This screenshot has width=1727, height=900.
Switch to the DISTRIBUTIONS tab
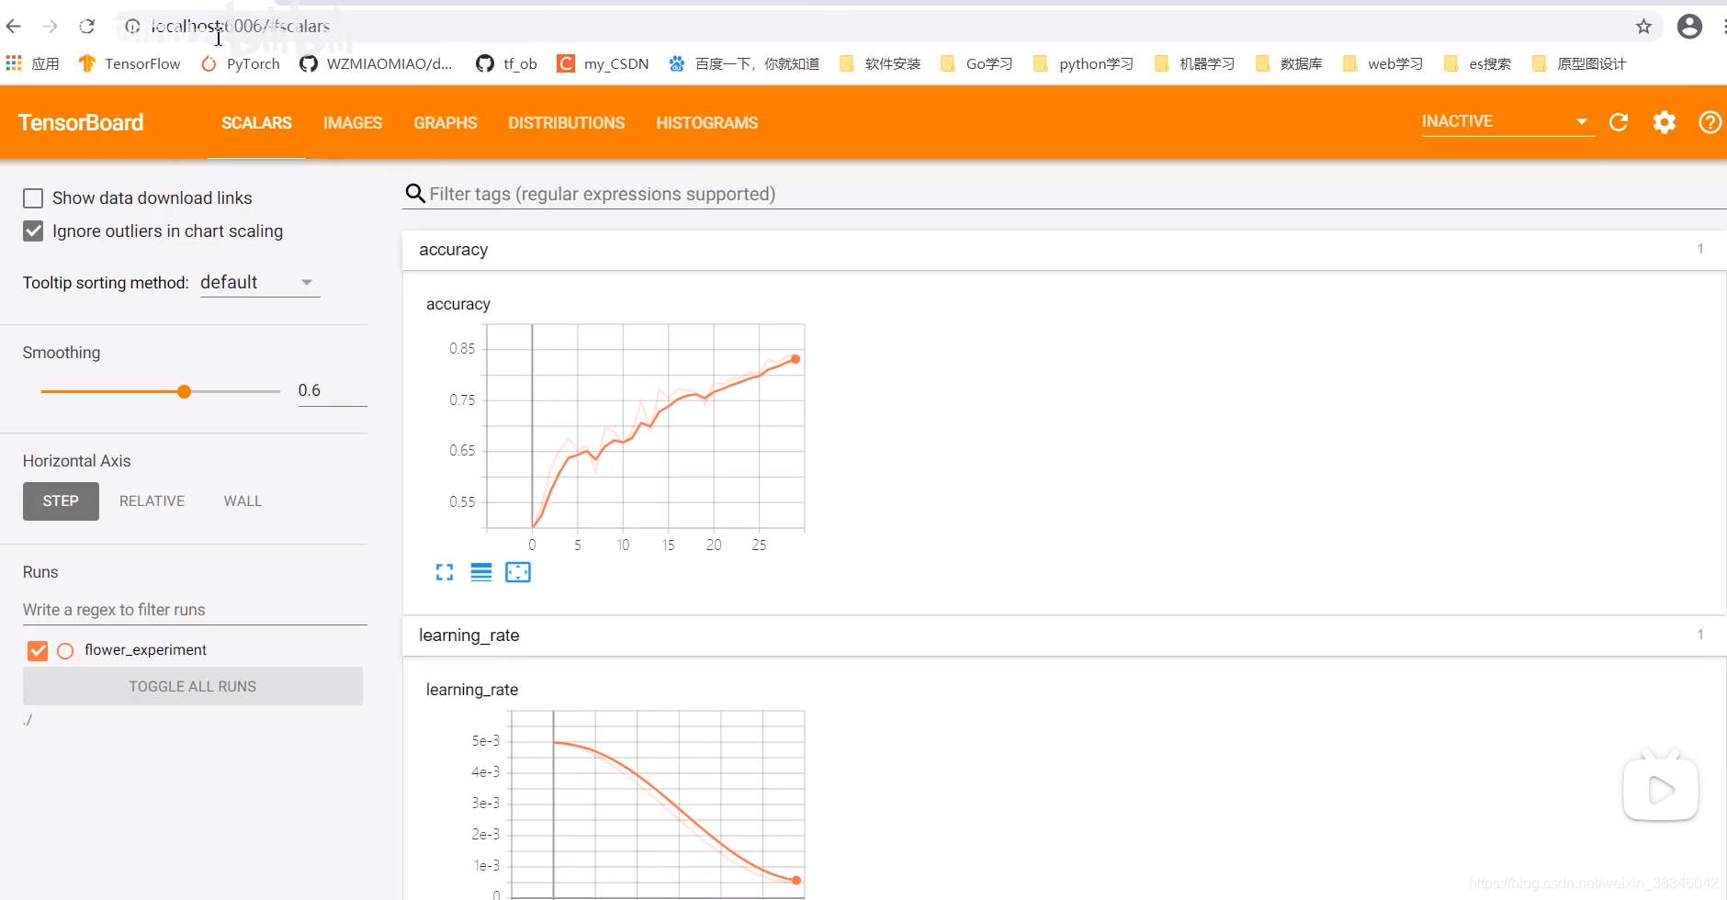point(567,123)
